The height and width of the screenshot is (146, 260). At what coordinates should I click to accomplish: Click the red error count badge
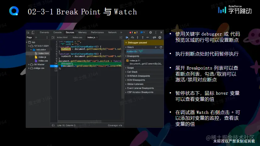[131, 32]
